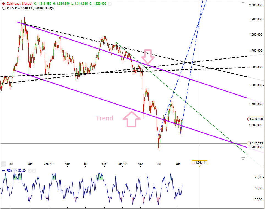265x209 pixels.
Task: Click the candlestick chart icon beside Gold
Action: coord(3,4)
